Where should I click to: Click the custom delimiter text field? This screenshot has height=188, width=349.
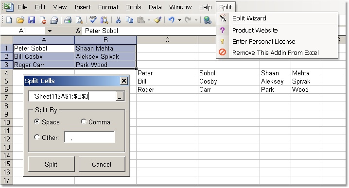coord(89,137)
